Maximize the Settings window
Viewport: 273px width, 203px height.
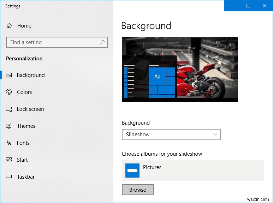click(248, 6)
